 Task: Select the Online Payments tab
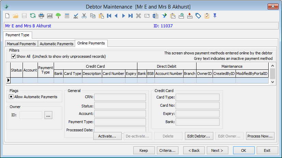(91, 43)
